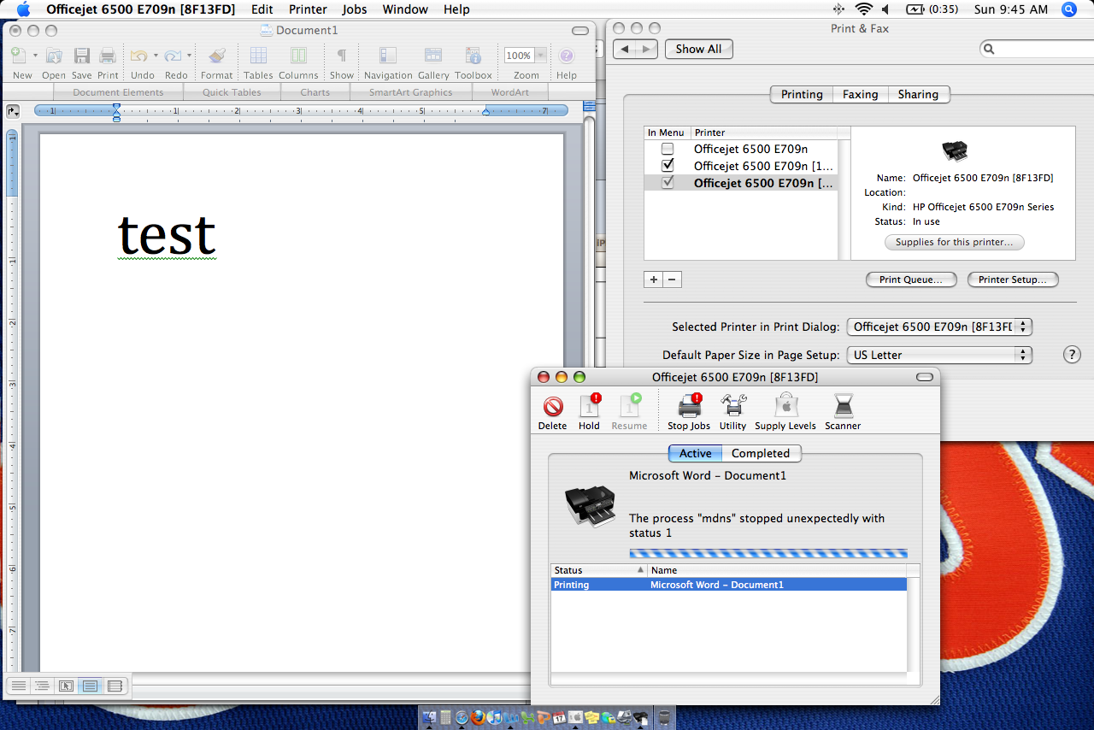Switch to the Faxing tab
The height and width of the screenshot is (730, 1094).
coord(860,95)
